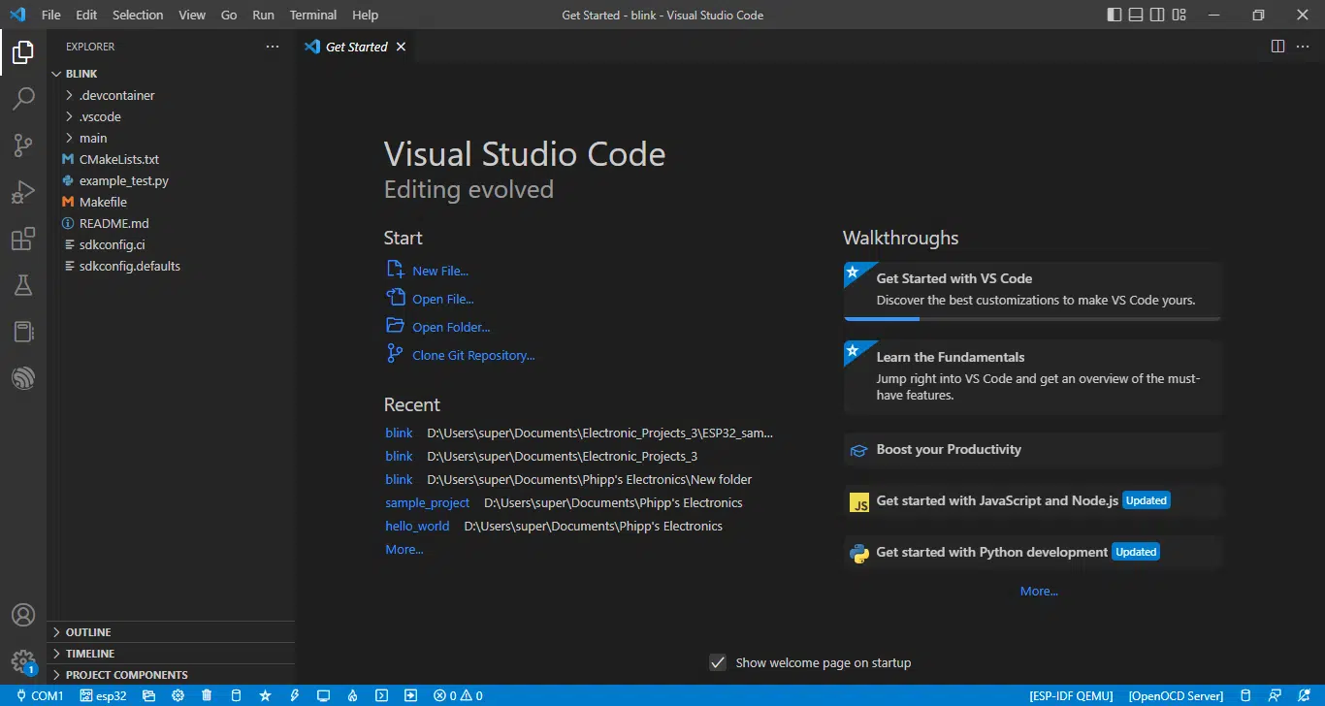1325x706 pixels.
Task: Uncheck Show welcome page on startup
Action: click(718, 662)
